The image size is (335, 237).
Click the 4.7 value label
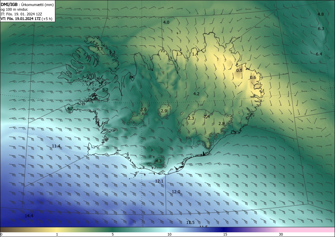(x=70, y=109)
